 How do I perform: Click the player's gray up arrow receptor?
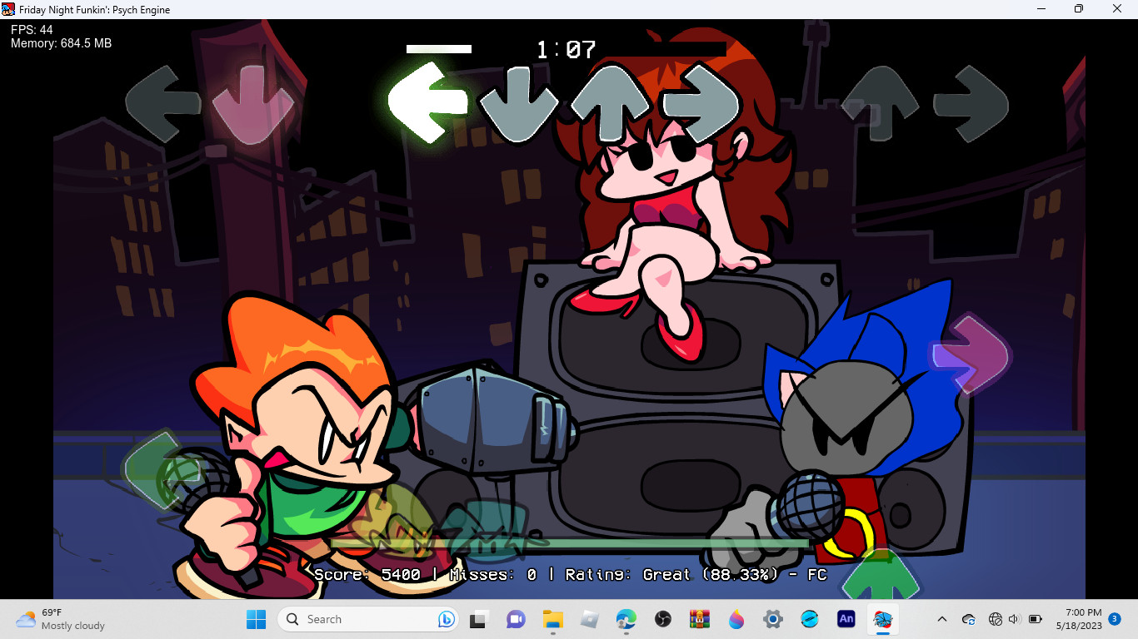610,103
